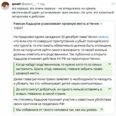Open the card headline 'Рамзан Кадыров узаконивает кровную месть'
116x116 pixels.
click(58, 24)
